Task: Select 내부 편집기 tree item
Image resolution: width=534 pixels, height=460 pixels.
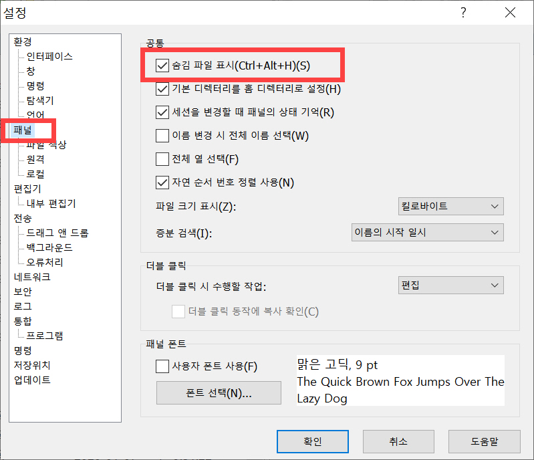Action: pos(51,203)
